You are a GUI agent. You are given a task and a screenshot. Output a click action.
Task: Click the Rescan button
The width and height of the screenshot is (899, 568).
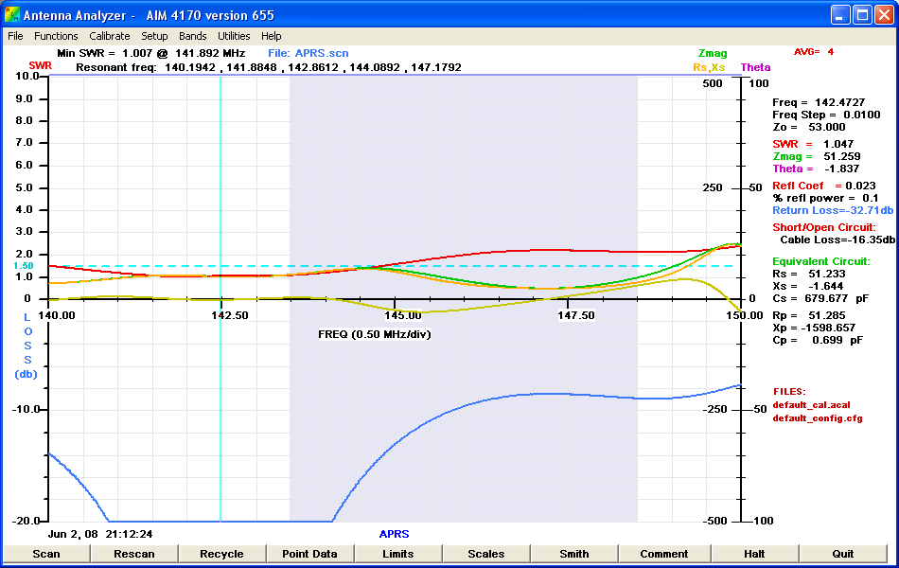134,554
